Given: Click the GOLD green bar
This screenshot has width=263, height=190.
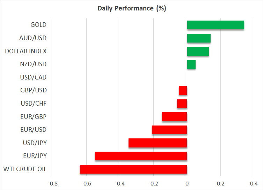Looking at the screenshot, I should point(215,25).
